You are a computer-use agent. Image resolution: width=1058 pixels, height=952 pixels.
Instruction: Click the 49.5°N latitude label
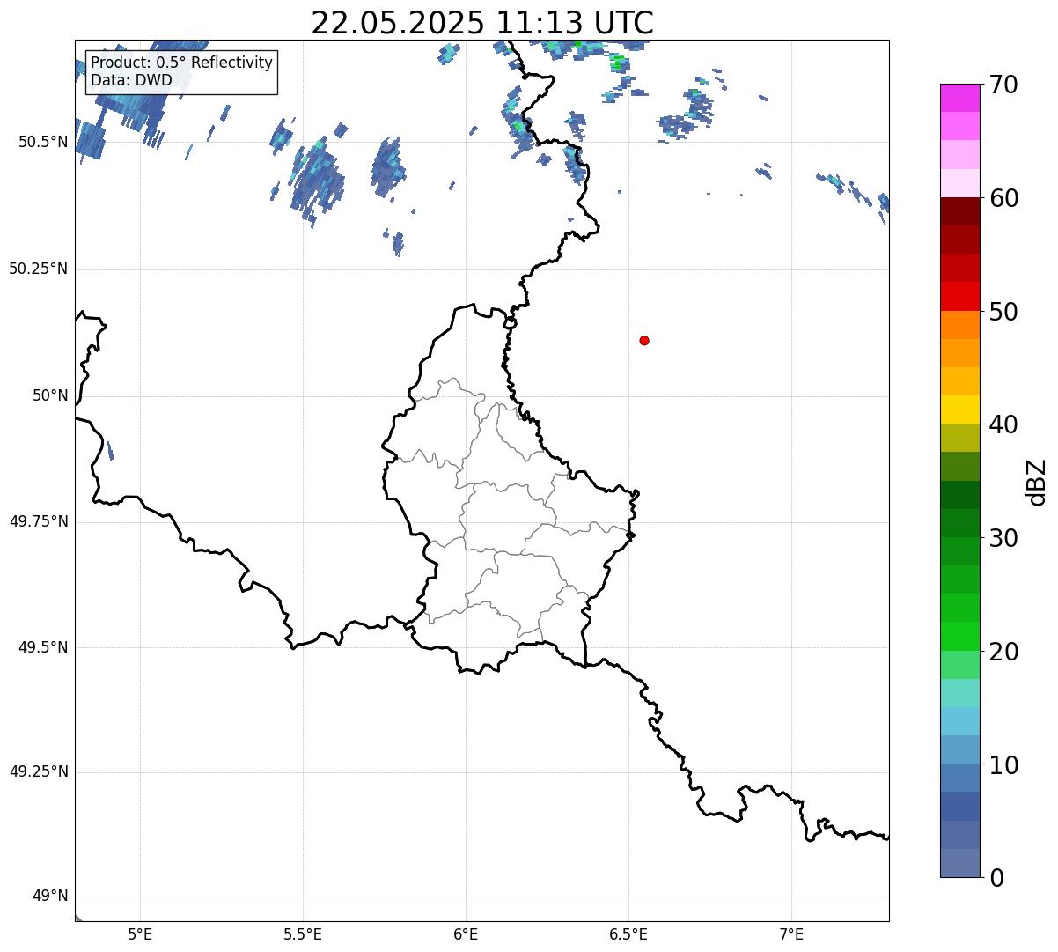click(x=43, y=647)
